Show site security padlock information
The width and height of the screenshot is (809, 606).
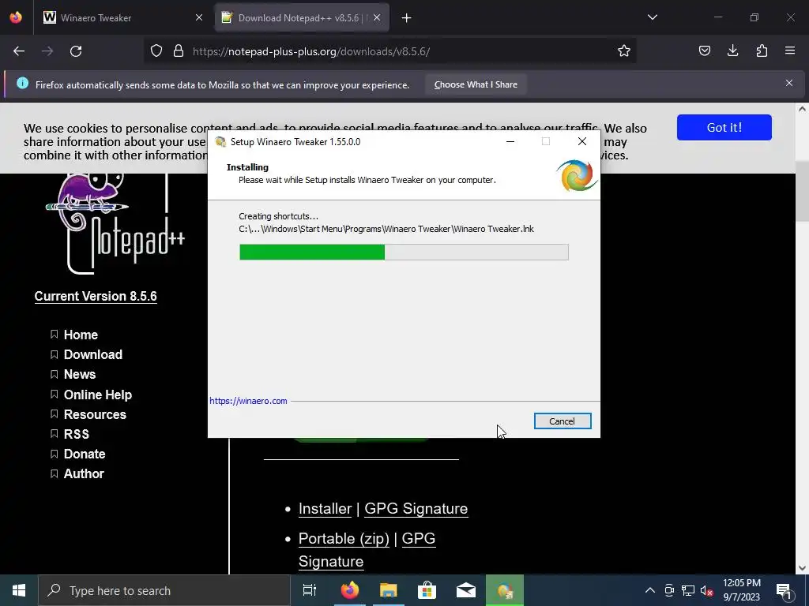[179, 51]
